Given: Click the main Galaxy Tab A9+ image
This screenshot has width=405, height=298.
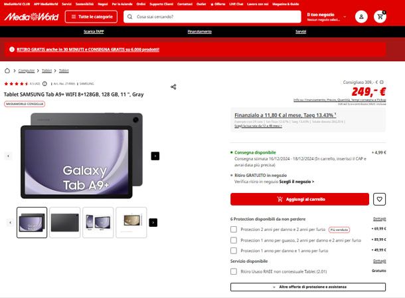Looking at the screenshot, I should [82, 156].
